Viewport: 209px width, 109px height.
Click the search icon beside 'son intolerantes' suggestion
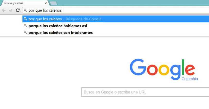click(25, 32)
